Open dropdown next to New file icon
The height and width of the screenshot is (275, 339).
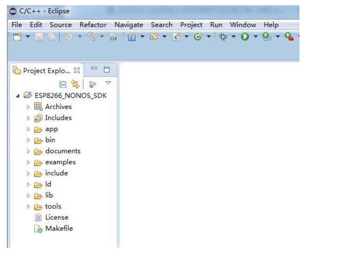click(x=28, y=36)
